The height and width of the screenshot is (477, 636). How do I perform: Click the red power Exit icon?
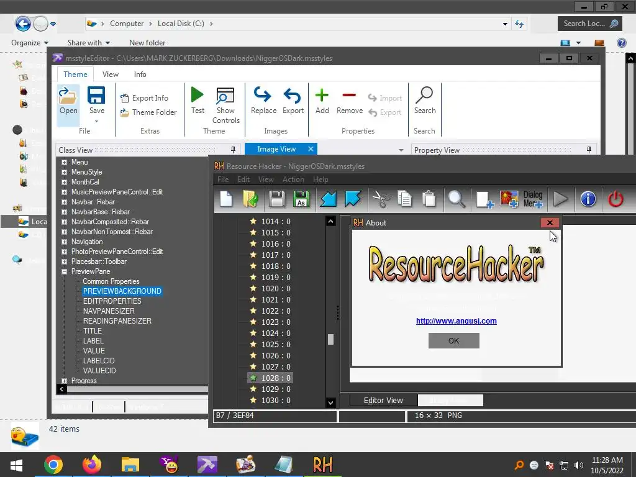pyautogui.click(x=616, y=199)
